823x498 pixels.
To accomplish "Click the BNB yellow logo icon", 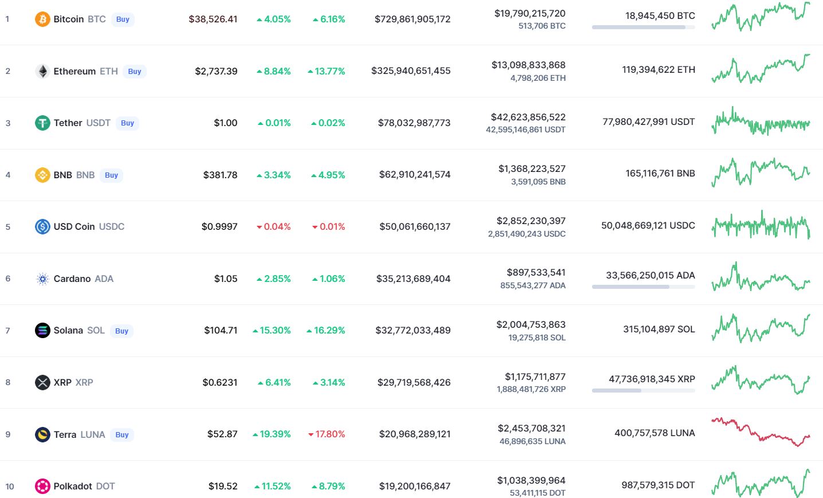I will click(42, 175).
